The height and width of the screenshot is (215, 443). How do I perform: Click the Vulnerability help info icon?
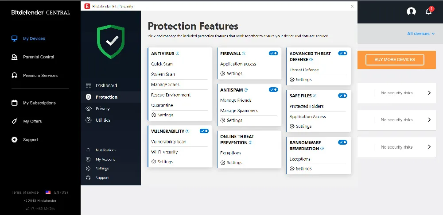187,131
